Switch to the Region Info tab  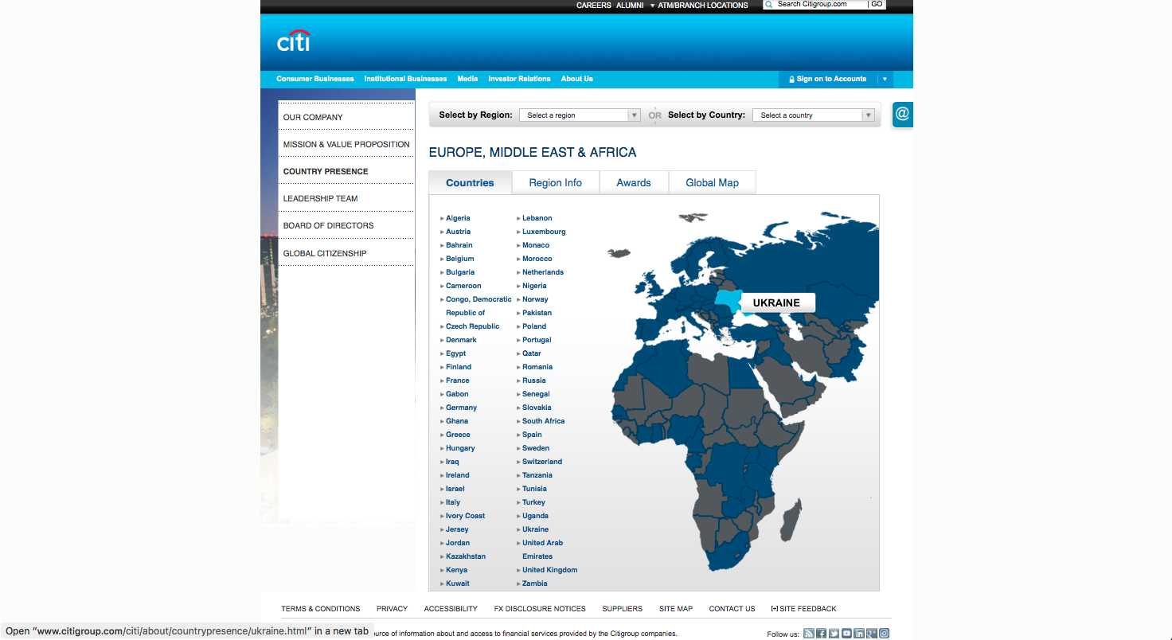click(556, 183)
